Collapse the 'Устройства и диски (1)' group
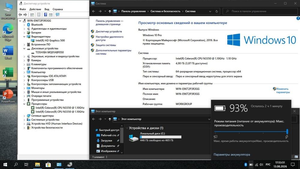The height and width of the screenshot is (169, 300). tap(127, 128)
